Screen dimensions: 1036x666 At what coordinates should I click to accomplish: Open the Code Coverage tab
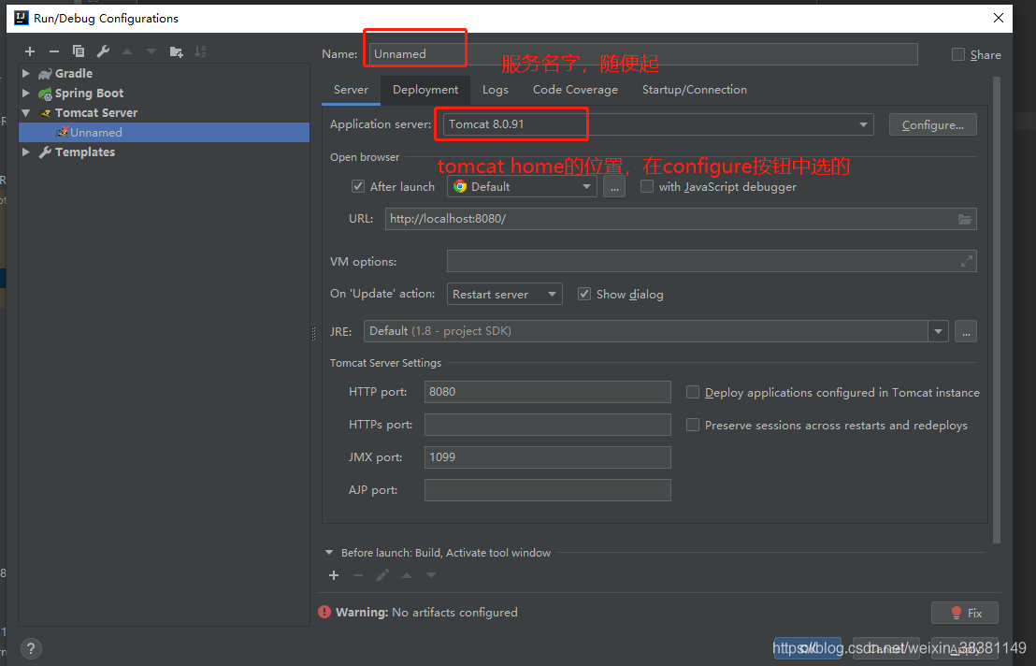pos(575,90)
